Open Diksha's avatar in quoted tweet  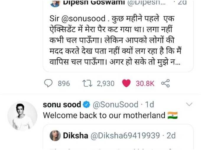55,136
